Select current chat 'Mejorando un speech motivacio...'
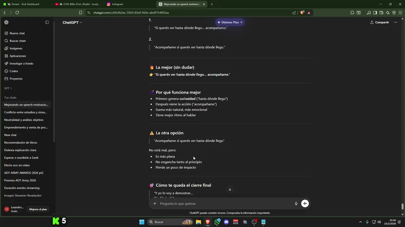The width and height of the screenshot is (405, 227). (x=27, y=105)
